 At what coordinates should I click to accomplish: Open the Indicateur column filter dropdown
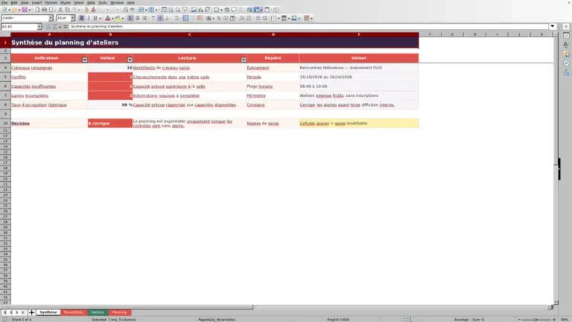point(85,60)
